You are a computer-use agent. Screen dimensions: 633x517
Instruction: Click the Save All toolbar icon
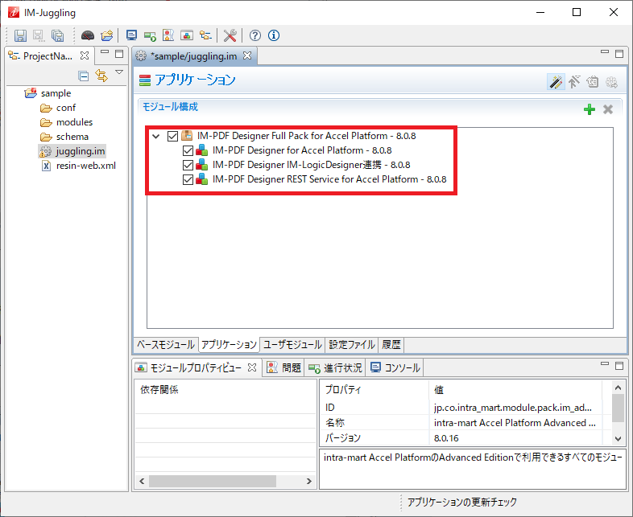pyautogui.click(x=58, y=36)
